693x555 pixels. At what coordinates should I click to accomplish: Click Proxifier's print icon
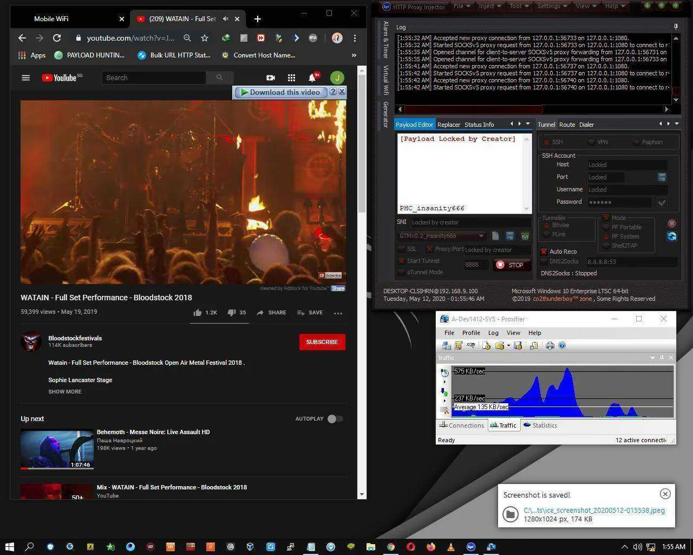pos(550,345)
